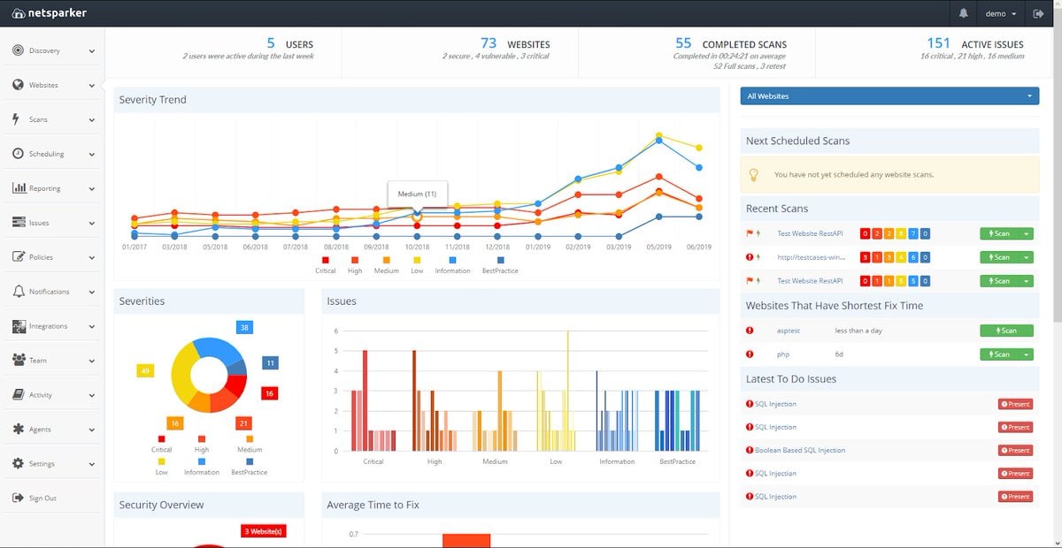Image resolution: width=1062 pixels, height=548 pixels.
Task: Click the Notifications bell icon in sidebar
Action: coord(19,292)
